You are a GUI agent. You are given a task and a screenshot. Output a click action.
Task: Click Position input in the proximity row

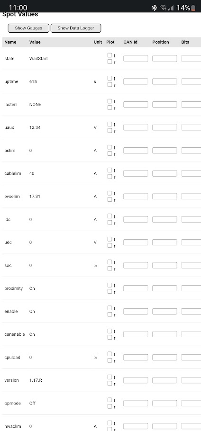click(x=164, y=288)
